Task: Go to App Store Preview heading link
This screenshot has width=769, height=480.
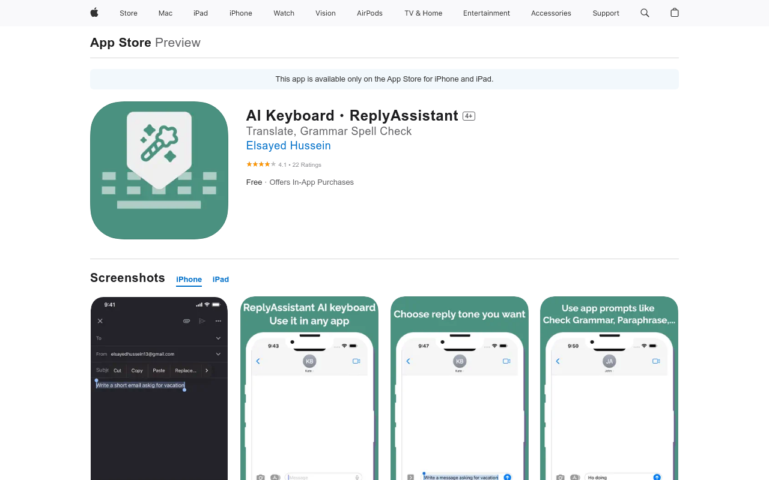Action: [145, 43]
